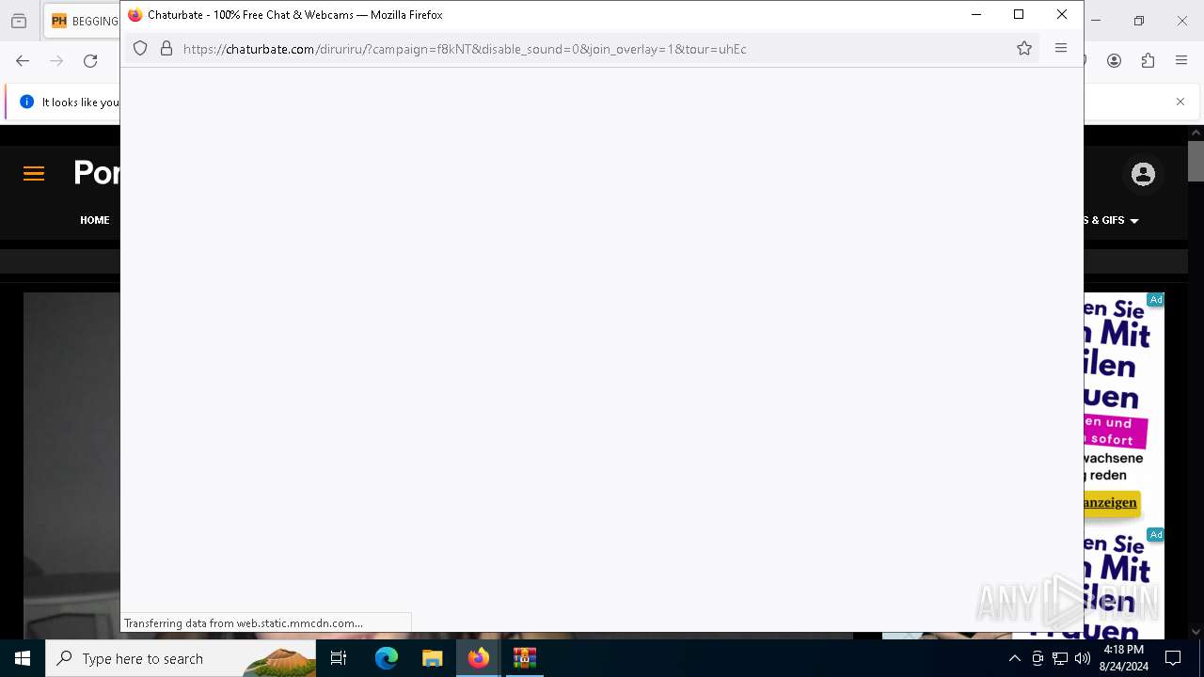
Task: Expand the PHOTOS & GIFS dropdown
Action: 1112,220
